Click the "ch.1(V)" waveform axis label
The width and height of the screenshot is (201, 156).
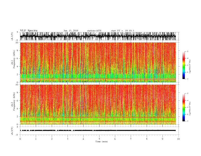click(x=12, y=36)
